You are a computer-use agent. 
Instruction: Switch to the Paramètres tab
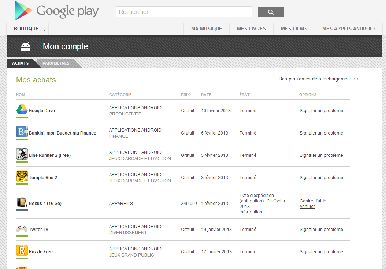click(56, 64)
